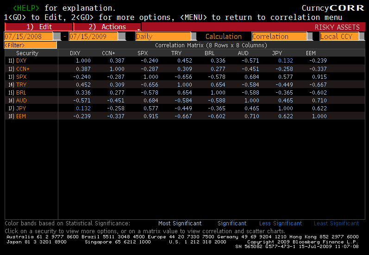Viewport: 369px width, 255px height.
Task: Open AUD vs SPX value 0.684 in AUD row
Action: click(151, 101)
